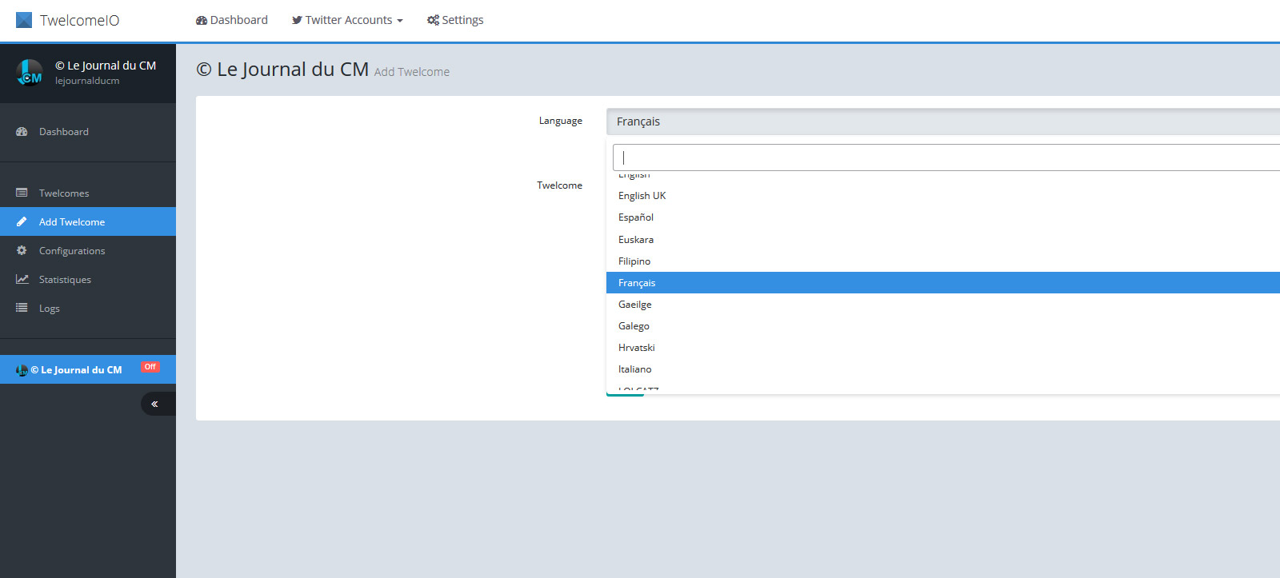
Task: Click the Twitter bird icon in the navbar
Action: [x=297, y=20]
